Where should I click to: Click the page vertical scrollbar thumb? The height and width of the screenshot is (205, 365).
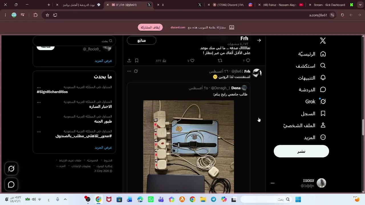[363, 128]
